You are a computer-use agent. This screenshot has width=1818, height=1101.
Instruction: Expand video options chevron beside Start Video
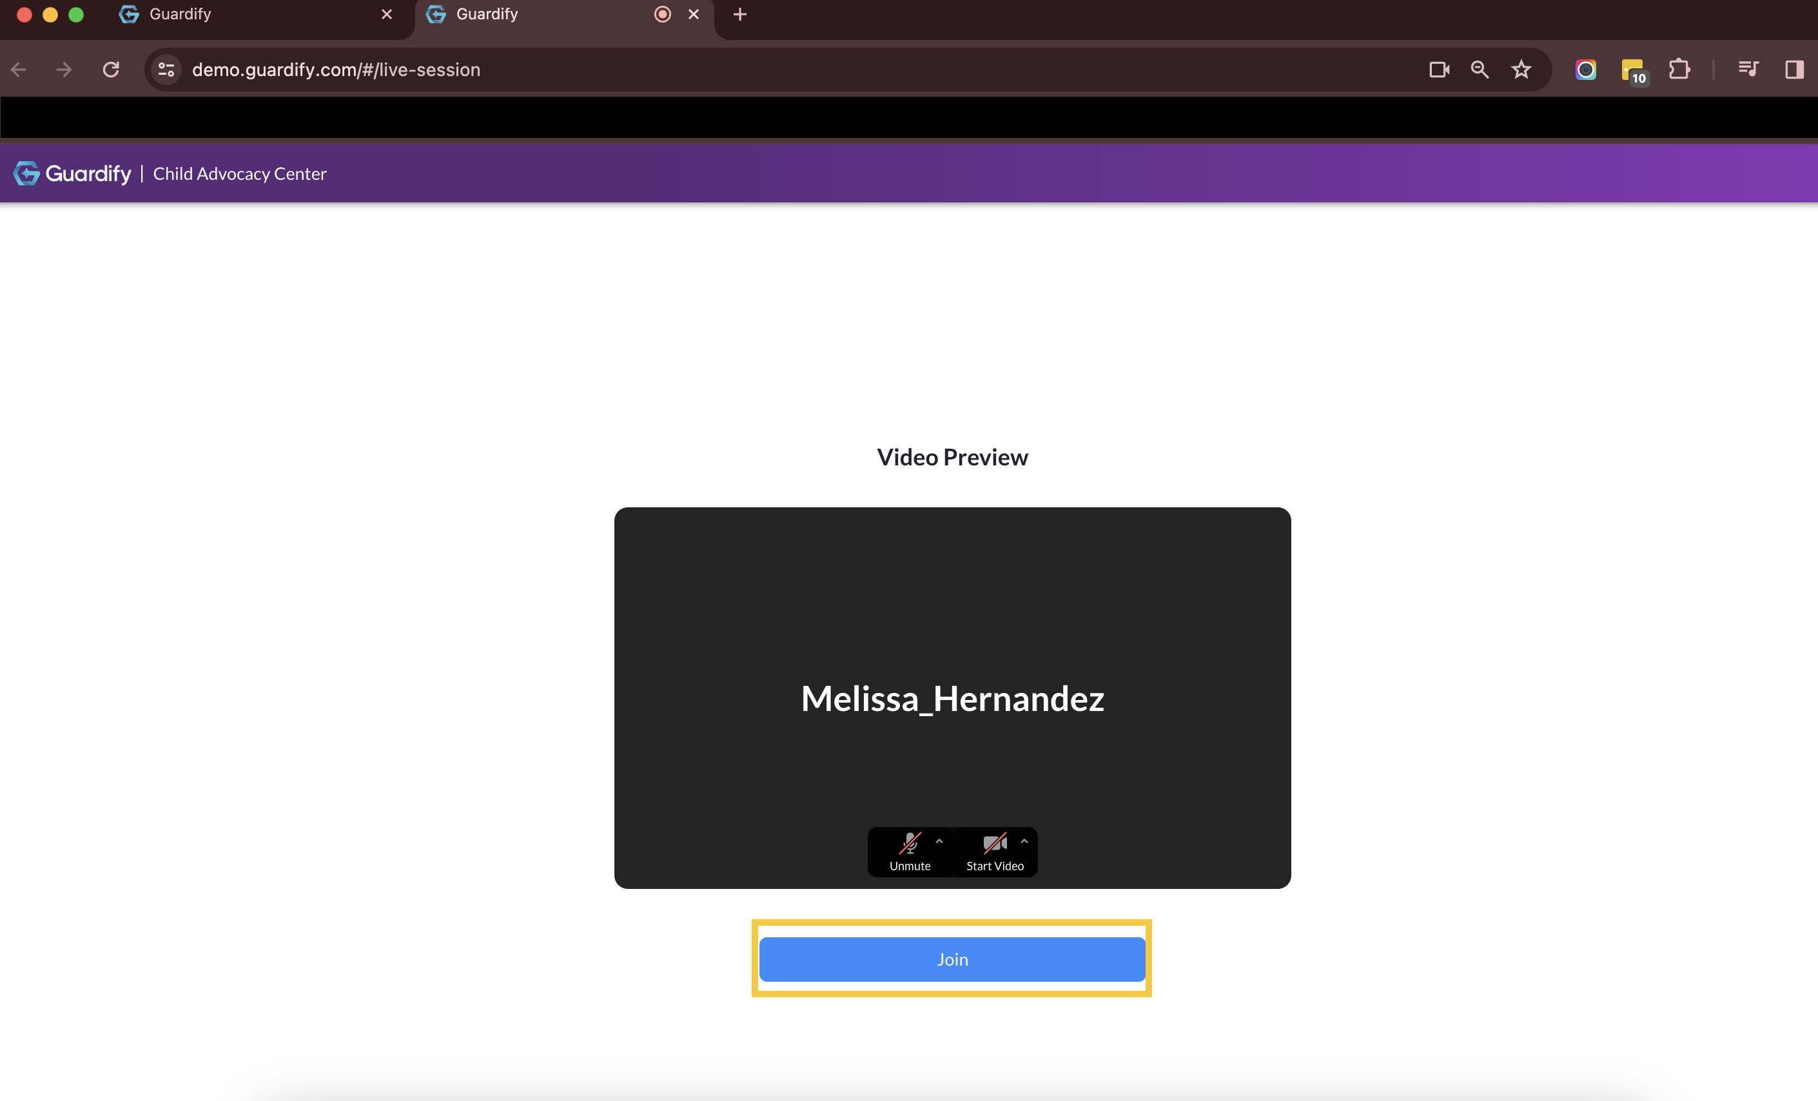click(1024, 841)
